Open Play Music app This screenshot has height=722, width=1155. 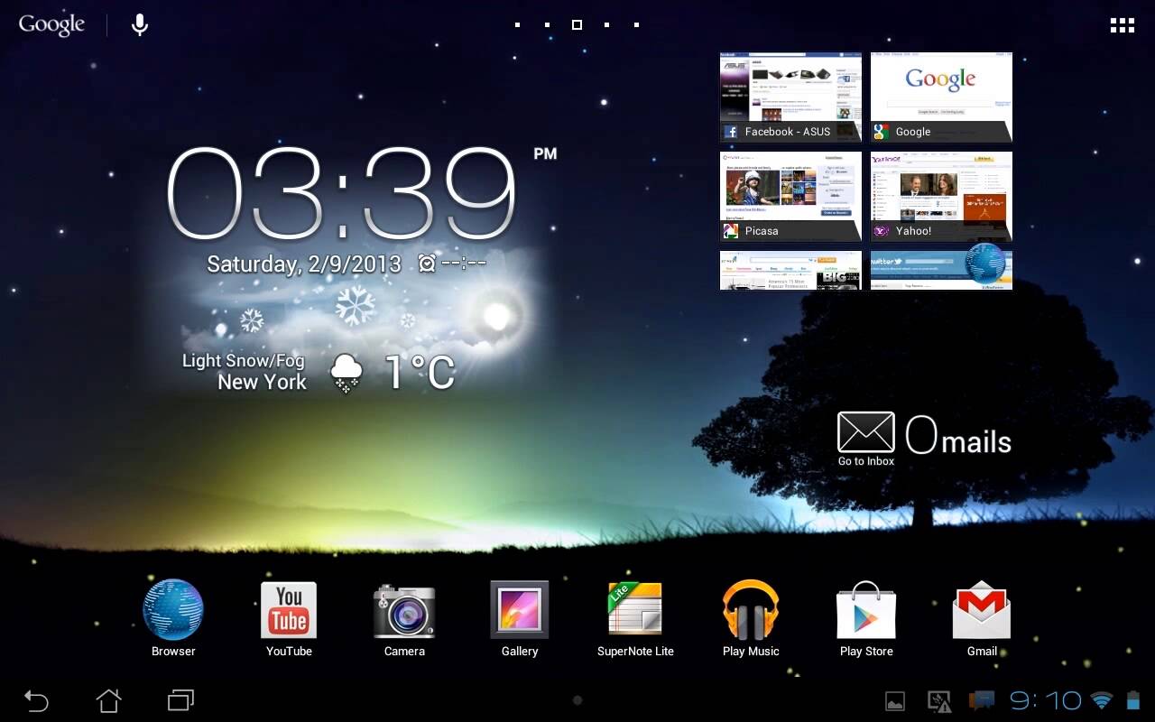point(751,611)
